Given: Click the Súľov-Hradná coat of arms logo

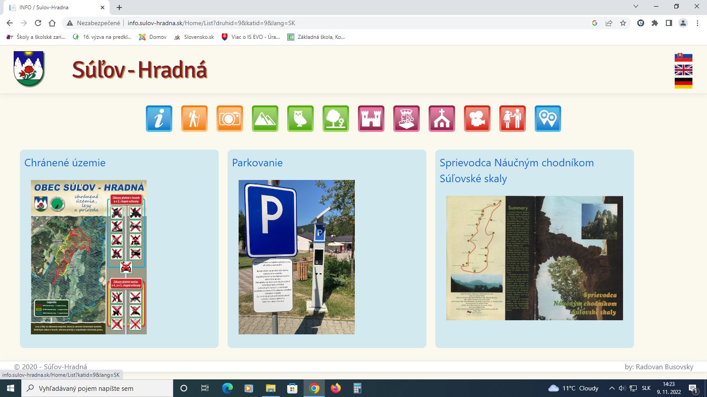Looking at the screenshot, I should (29, 69).
